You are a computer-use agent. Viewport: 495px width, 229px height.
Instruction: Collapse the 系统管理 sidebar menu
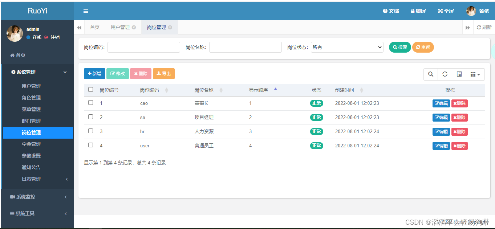(x=38, y=72)
